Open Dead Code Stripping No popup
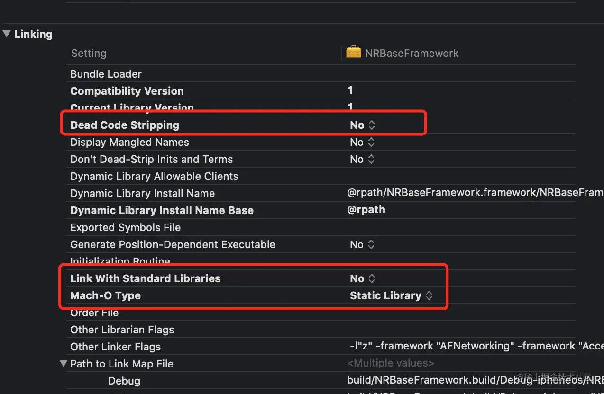 click(363, 125)
